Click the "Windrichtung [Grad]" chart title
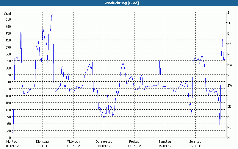This screenshot has height=149, width=238. click(122, 3)
